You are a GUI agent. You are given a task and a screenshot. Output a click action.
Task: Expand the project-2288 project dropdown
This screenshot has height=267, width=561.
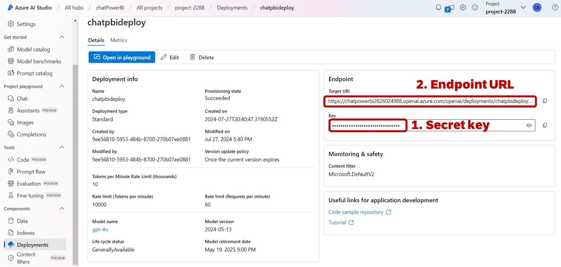(x=523, y=7)
